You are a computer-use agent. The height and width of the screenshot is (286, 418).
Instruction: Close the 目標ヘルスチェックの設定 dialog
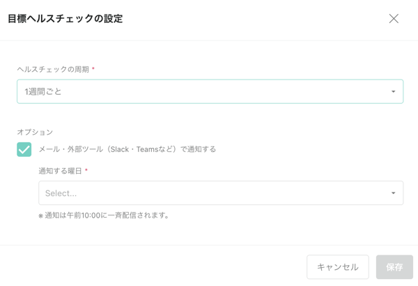coord(394,19)
